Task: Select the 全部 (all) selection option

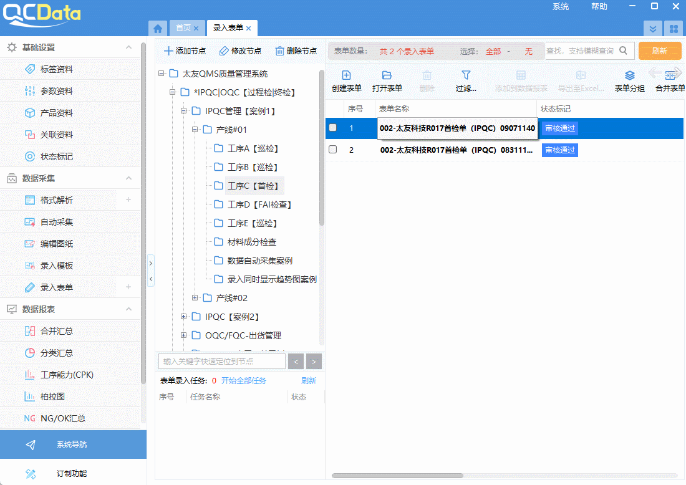Action: (x=493, y=51)
